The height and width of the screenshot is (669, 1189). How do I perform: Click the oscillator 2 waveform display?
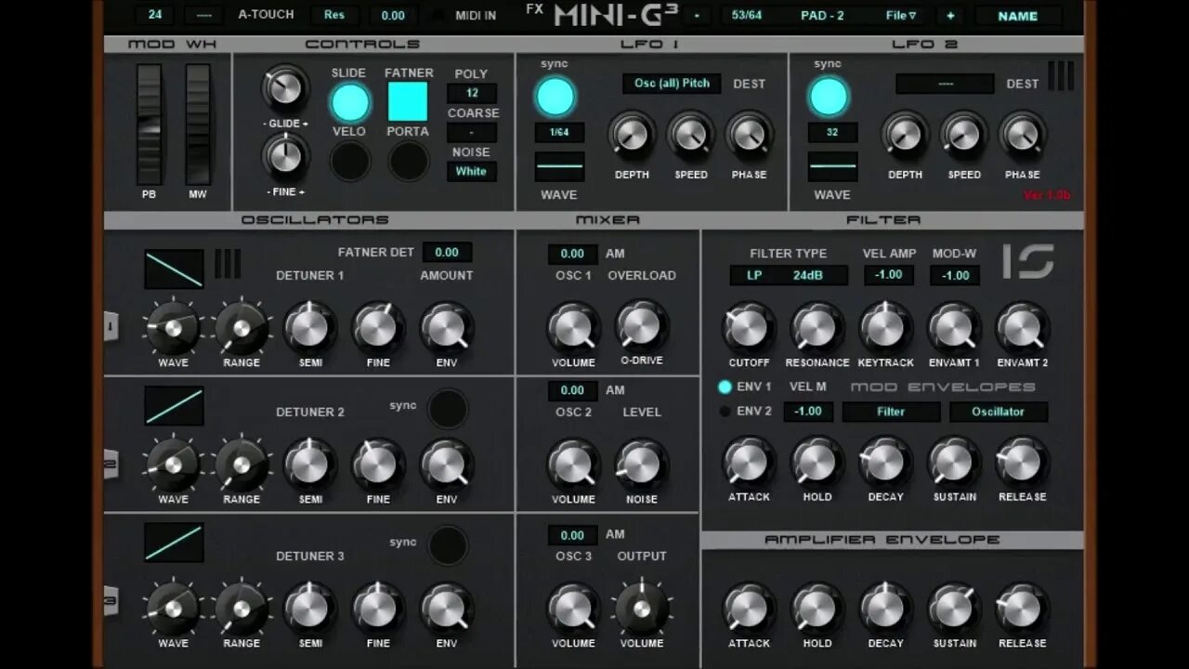click(x=174, y=405)
